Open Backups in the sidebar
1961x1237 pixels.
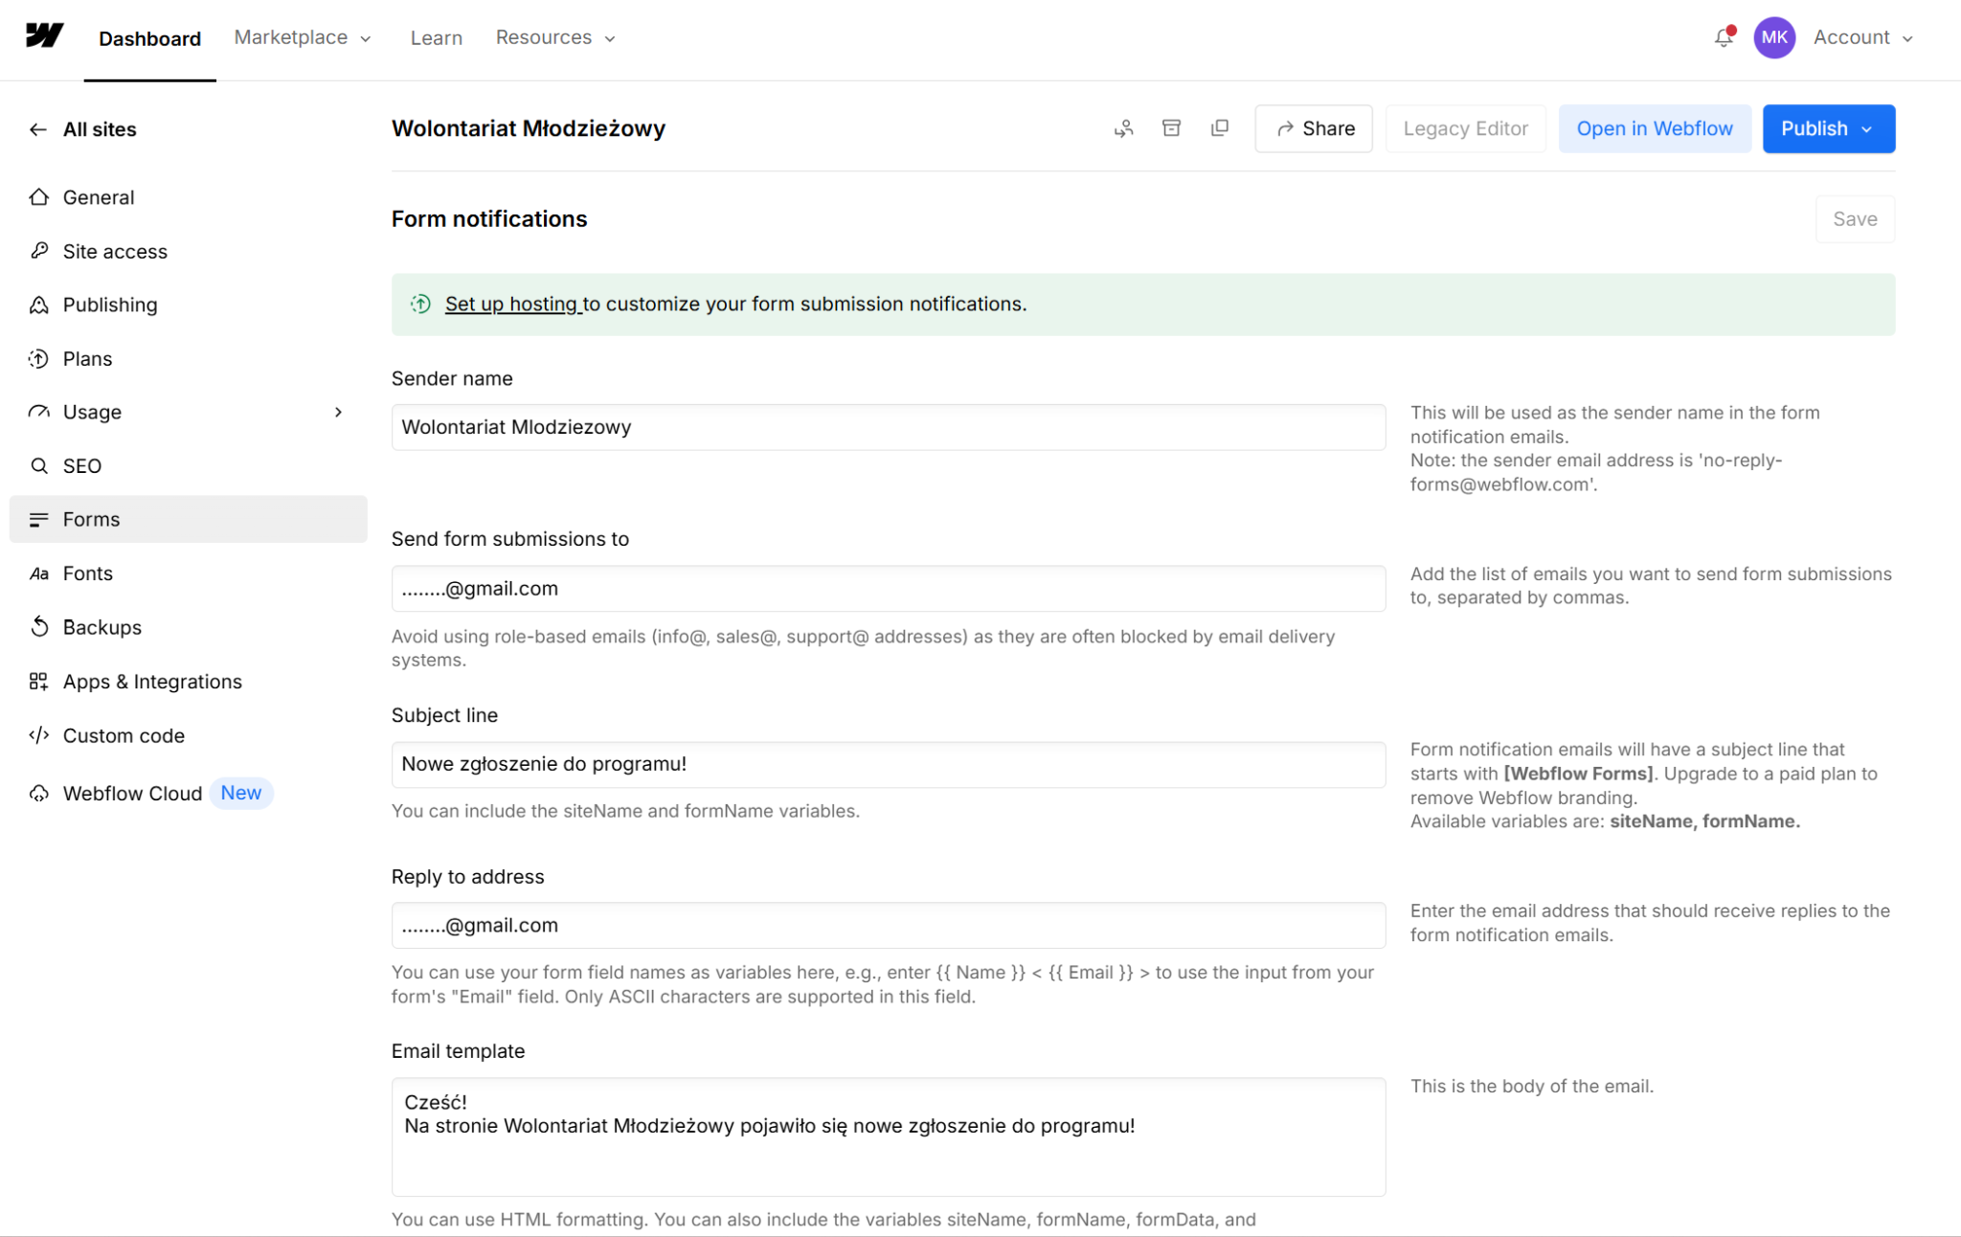(101, 627)
